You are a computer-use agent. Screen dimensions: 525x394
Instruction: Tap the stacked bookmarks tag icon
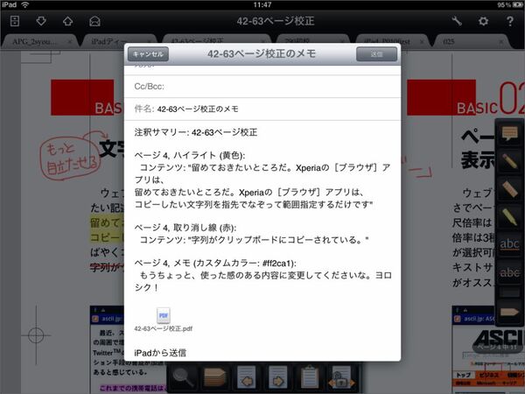point(215,377)
